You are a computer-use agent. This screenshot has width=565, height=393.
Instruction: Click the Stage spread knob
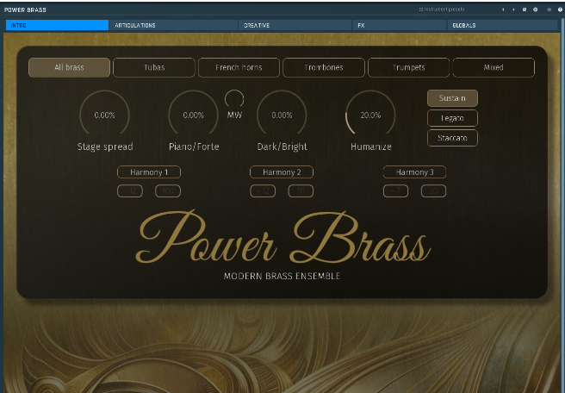[x=104, y=115]
